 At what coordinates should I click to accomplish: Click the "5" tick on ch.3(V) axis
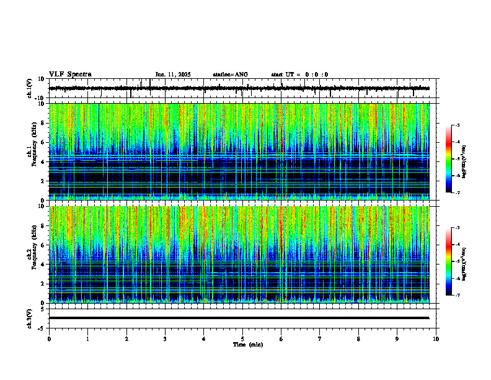coord(43,309)
